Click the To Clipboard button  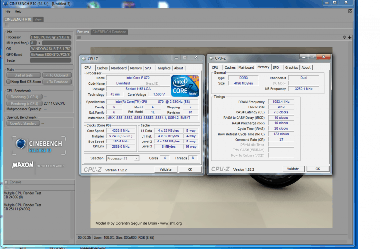[57, 75]
